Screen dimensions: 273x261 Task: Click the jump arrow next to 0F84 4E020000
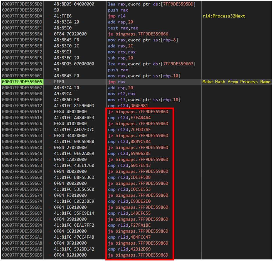pos(50,112)
